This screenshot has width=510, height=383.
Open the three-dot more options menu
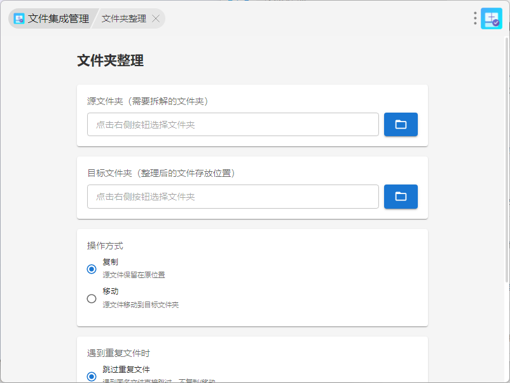click(x=475, y=18)
